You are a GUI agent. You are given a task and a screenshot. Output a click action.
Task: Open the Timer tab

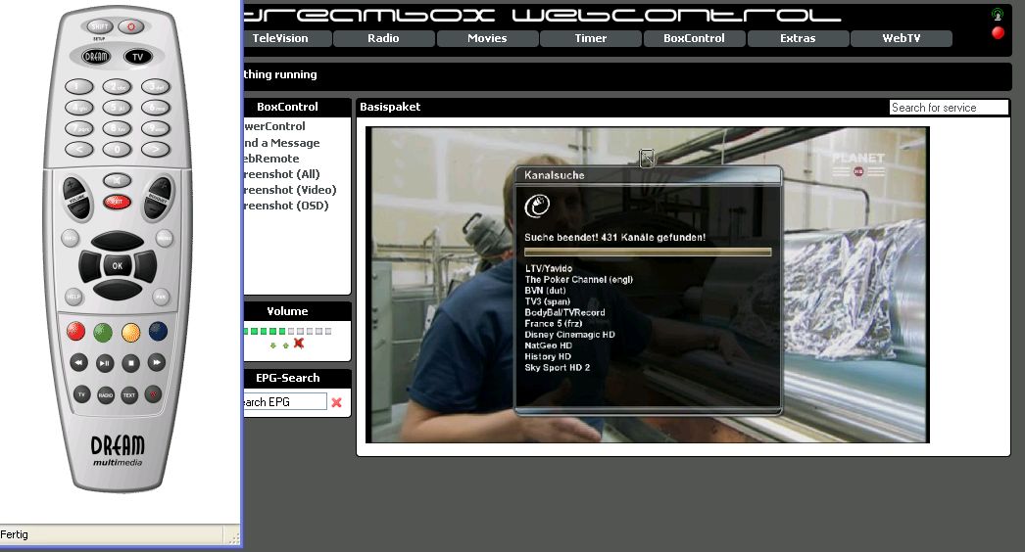pyautogui.click(x=590, y=39)
